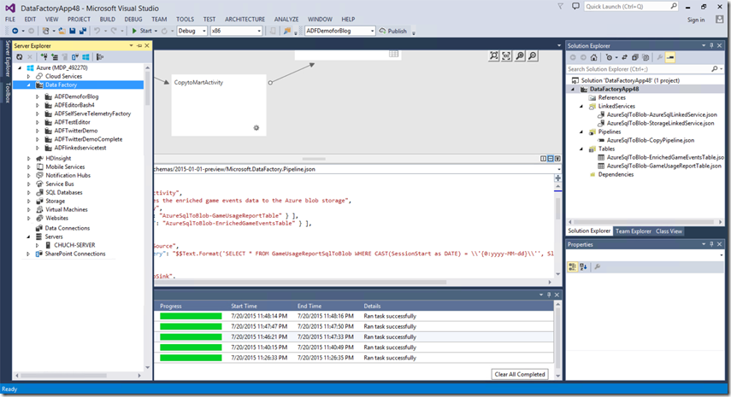
Task: Toggle the horizontal split view button
Action: tap(550, 159)
